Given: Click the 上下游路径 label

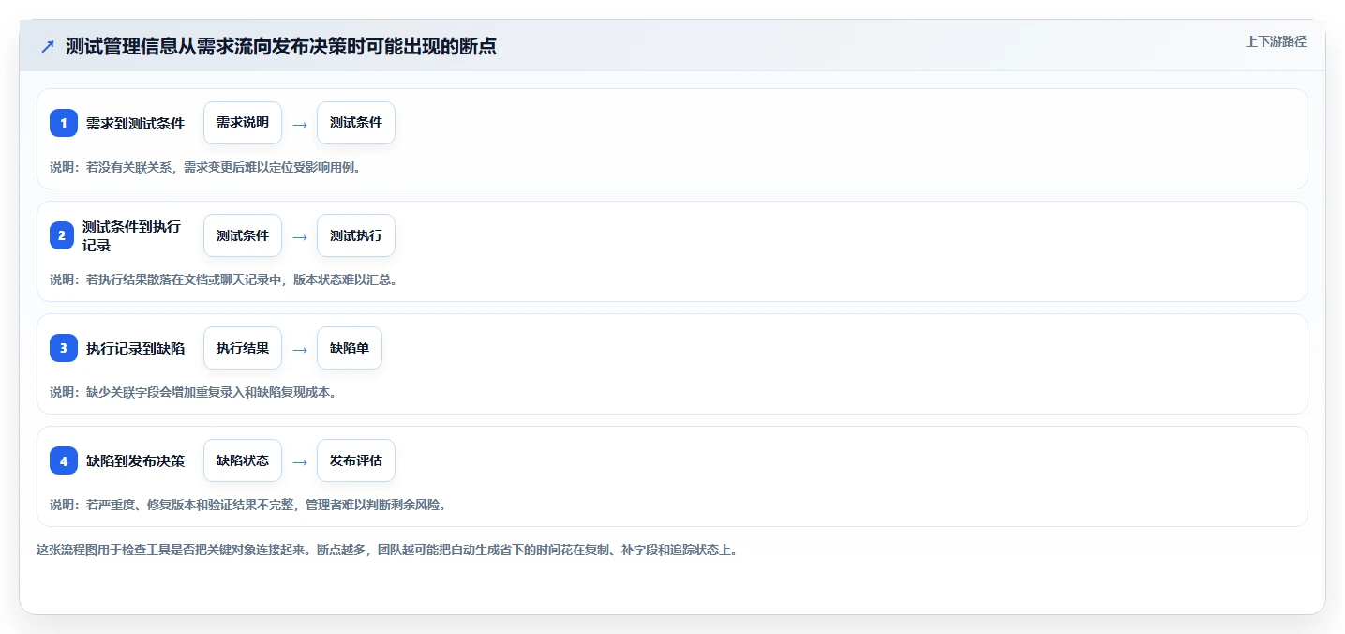Looking at the screenshot, I should tap(1276, 41).
